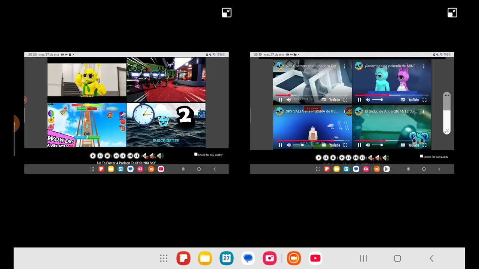Rewind using left window's double-arrow button
The width and height of the screenshot is (479, 269).
point(116,156)
